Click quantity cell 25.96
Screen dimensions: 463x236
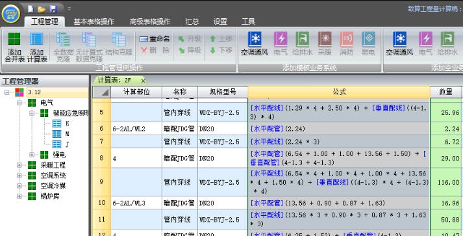pyautogui.click(x=446, y=112)
